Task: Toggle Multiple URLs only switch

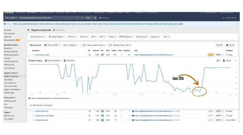Action: (x=109, y=45)
